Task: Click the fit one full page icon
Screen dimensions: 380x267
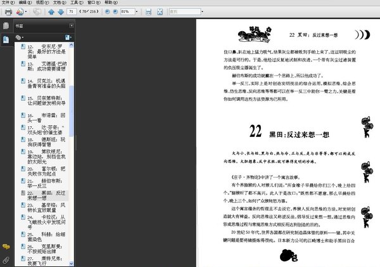Action: coord(160,11)
